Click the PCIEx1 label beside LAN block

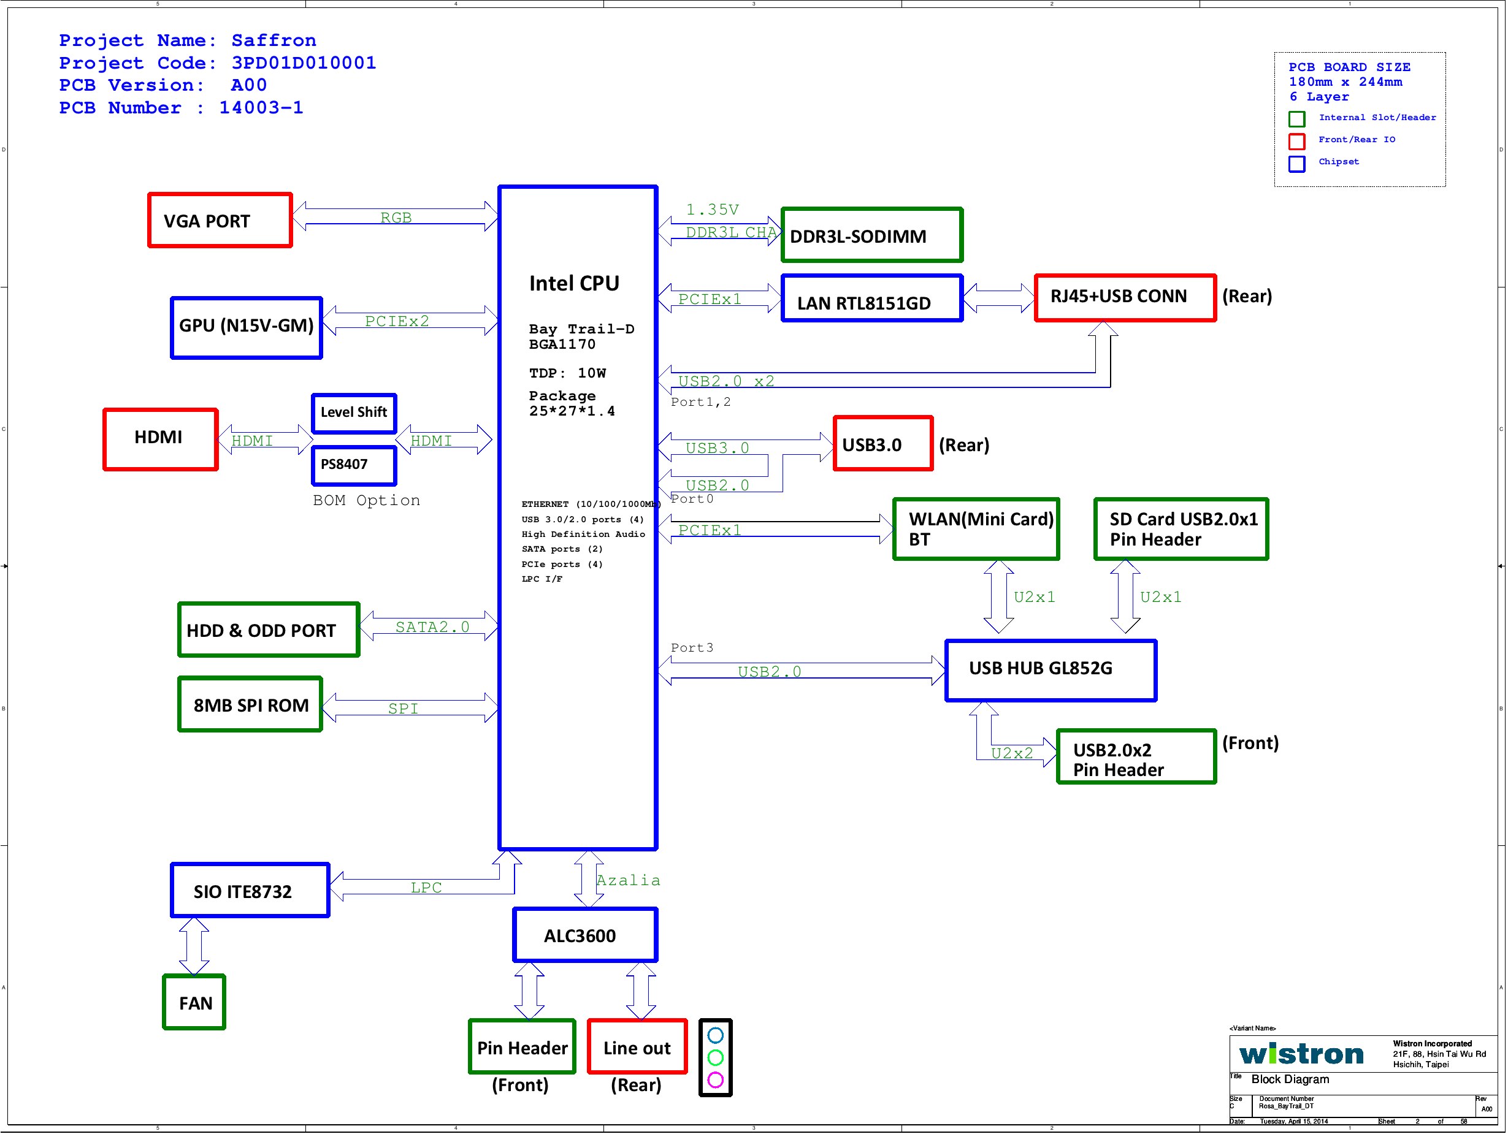709,299
